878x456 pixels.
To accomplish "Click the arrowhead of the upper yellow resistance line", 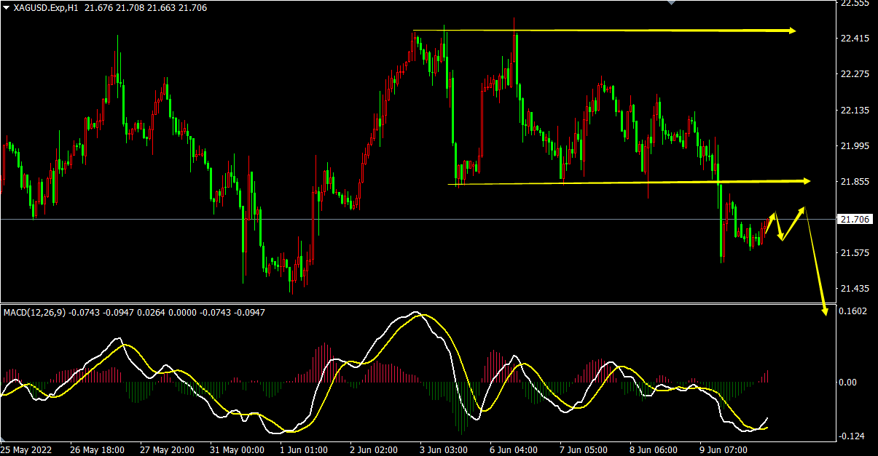I will click(x=791, y=31).
